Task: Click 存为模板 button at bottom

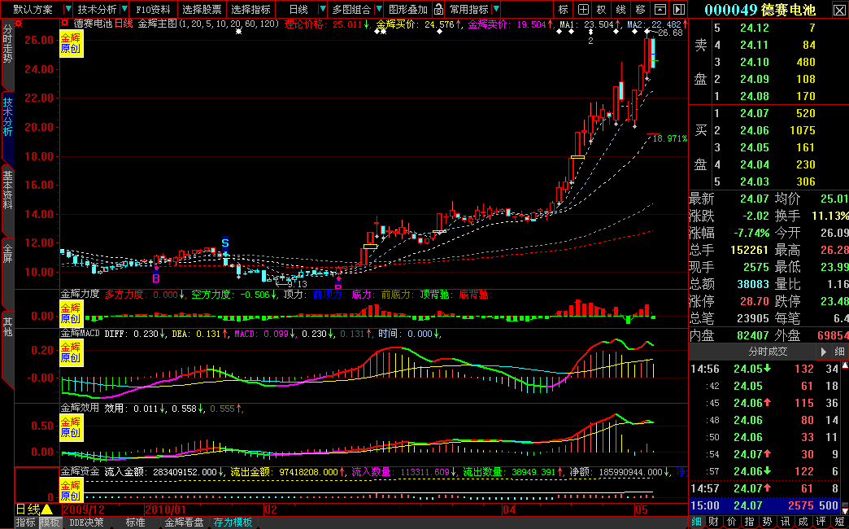Action: 233,522
